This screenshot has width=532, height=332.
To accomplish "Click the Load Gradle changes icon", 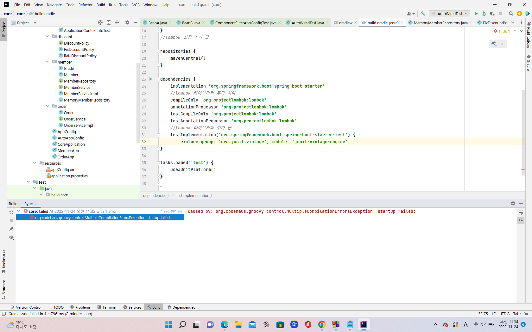I will pos(494,44).
